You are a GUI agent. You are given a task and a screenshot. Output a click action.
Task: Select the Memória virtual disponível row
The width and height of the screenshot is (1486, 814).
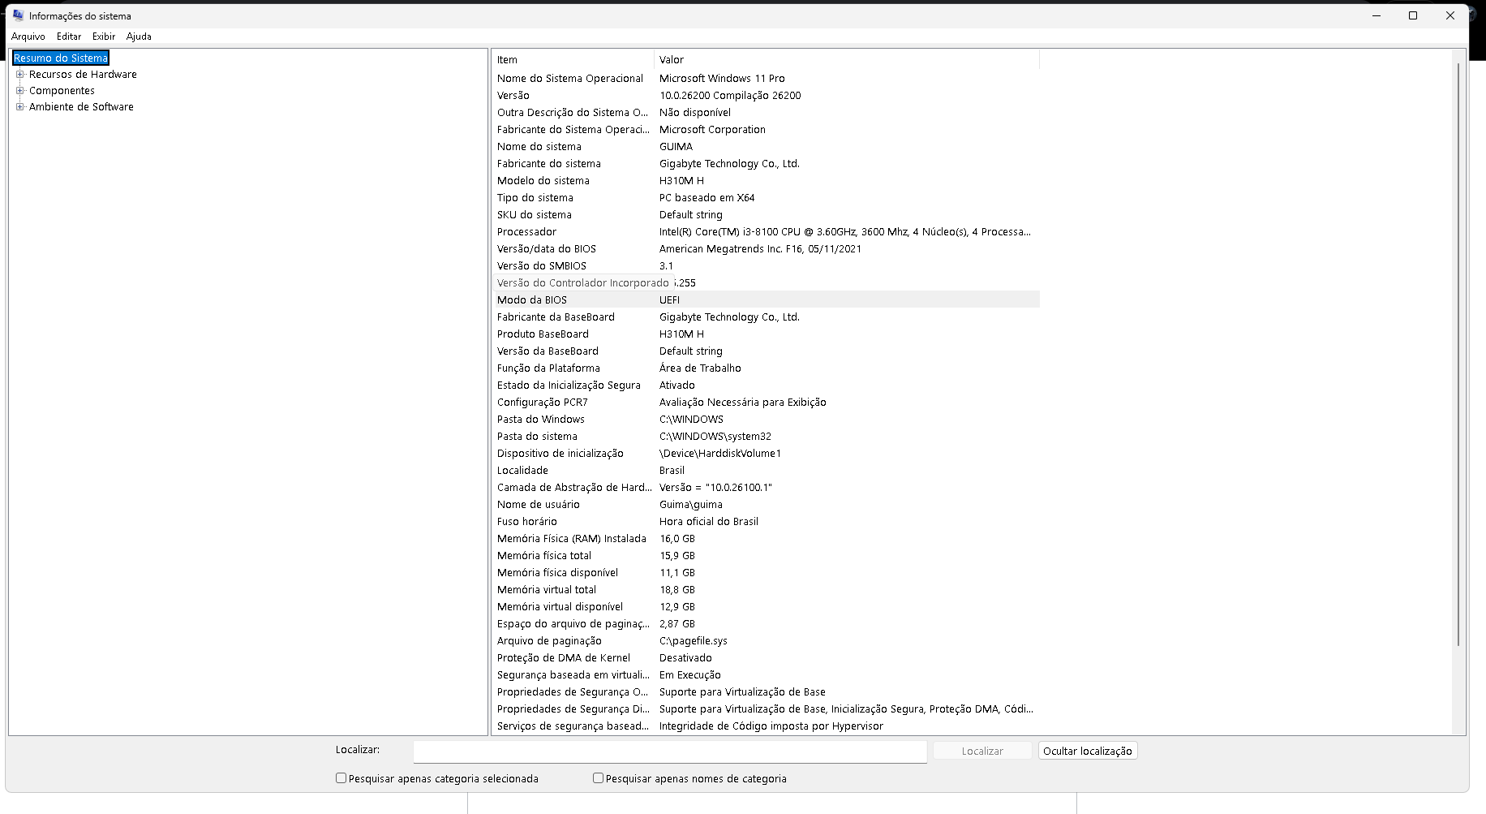tap(766, 607)
